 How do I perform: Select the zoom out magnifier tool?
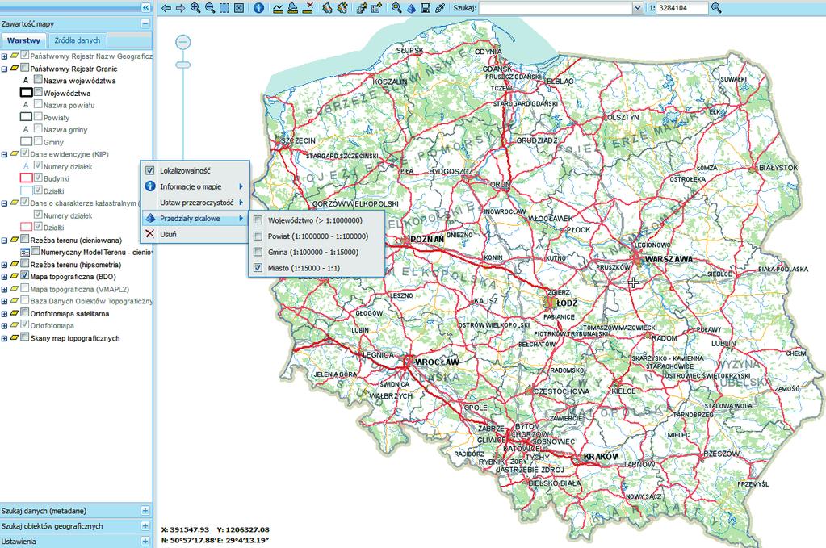coord(210,8)
